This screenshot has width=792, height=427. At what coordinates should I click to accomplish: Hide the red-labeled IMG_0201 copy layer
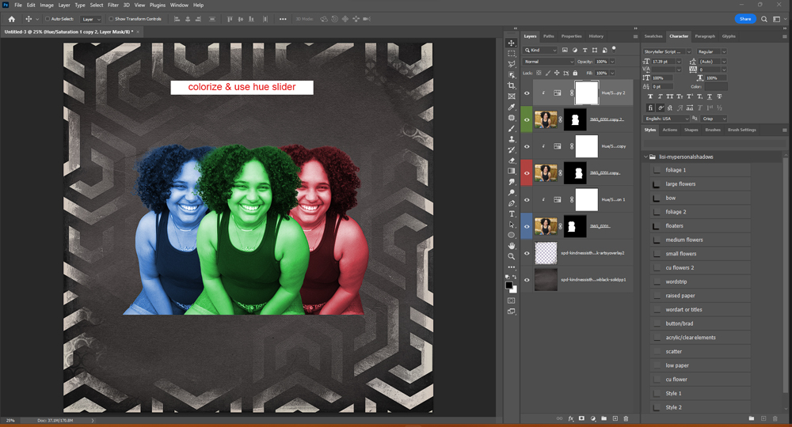527,173
